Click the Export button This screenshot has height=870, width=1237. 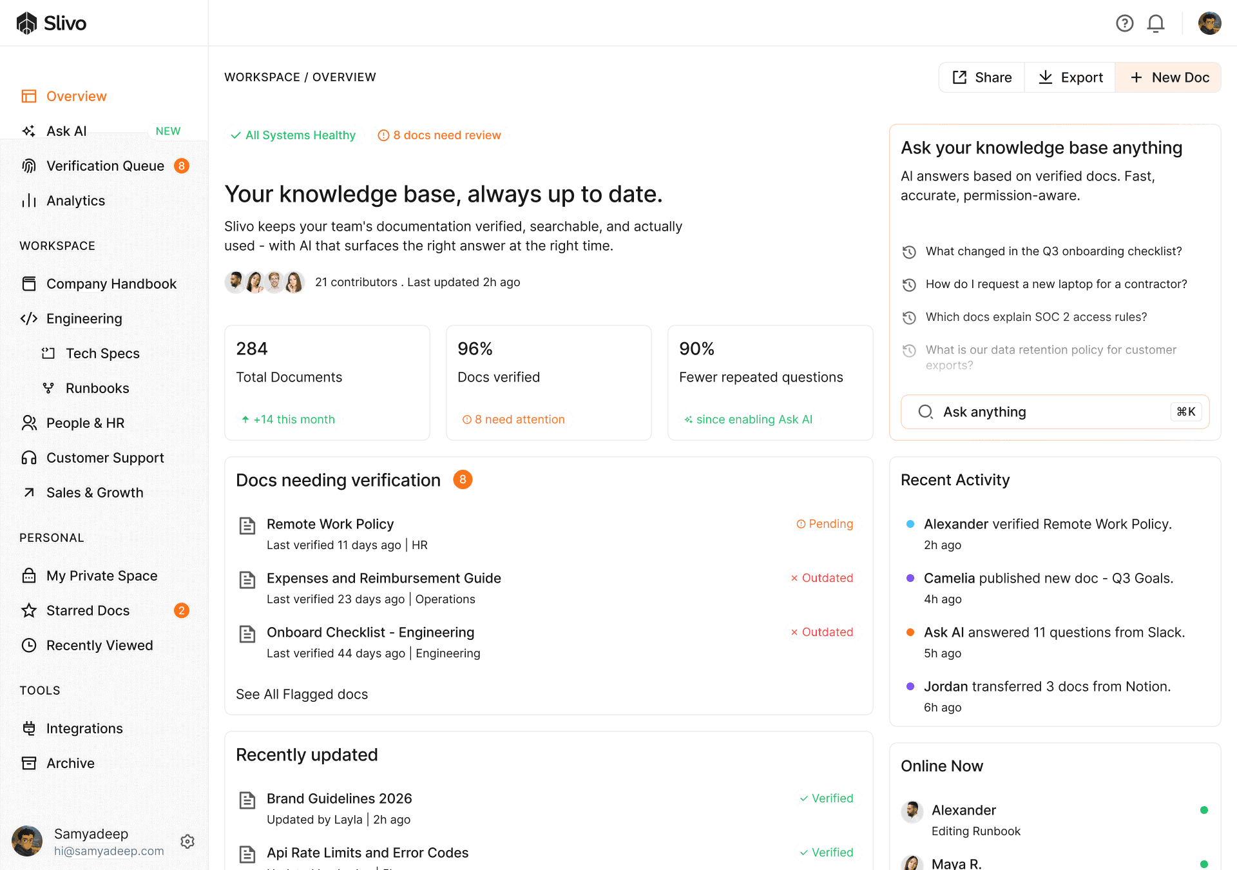point(1070,77)
